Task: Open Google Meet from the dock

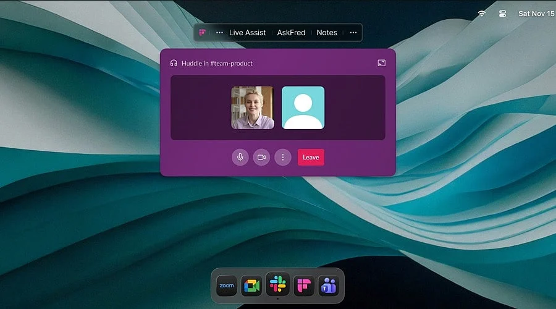Action: [252, 286]
